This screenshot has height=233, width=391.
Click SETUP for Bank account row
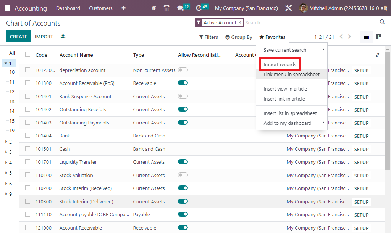point(361,136)
